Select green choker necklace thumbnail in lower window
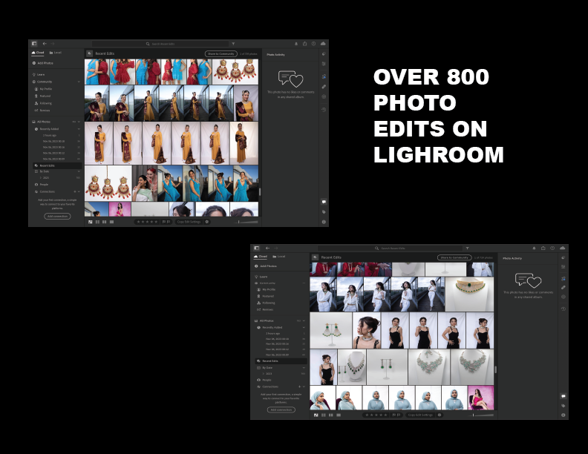The height and width of the screenshot is (454, 588). point(470,294)
